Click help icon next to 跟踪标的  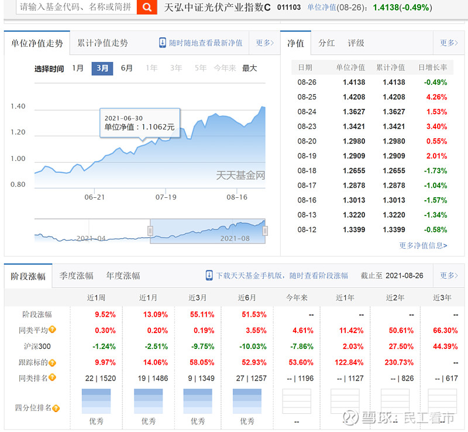tap(52, 363)
